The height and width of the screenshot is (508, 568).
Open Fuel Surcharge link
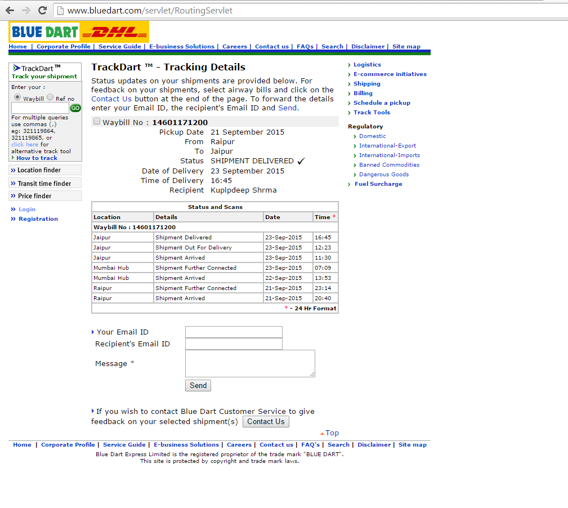(x=378, y=184)
